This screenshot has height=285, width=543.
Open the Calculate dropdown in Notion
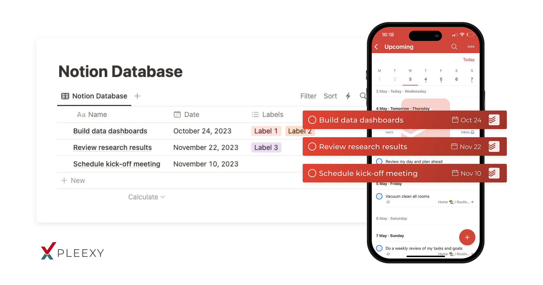pyautogui.click(x=146, y=197)
